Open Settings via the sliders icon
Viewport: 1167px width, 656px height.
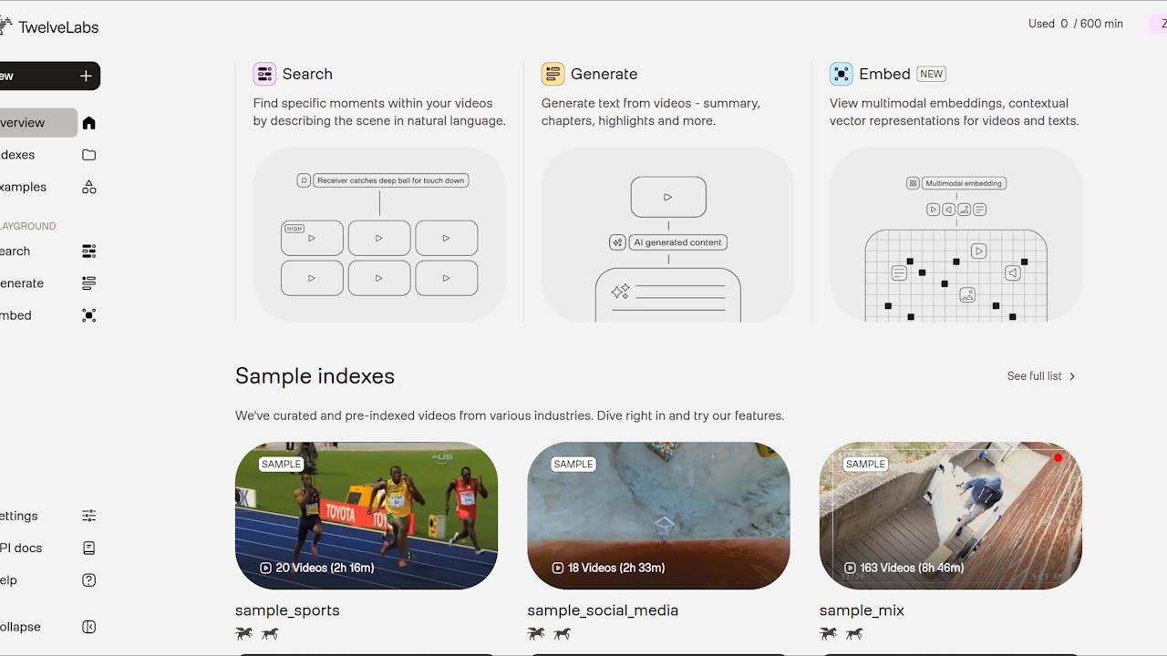click(x=88, y=516)
